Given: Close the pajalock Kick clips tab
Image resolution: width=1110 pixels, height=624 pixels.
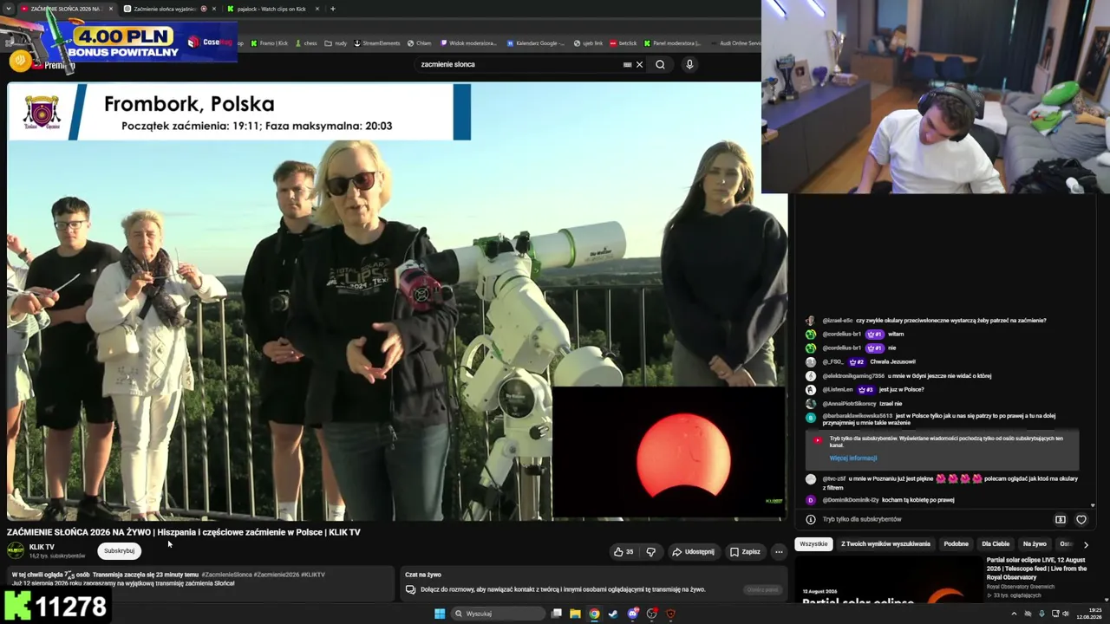Looking at the screenshot, I should click(x=317, y=9).
